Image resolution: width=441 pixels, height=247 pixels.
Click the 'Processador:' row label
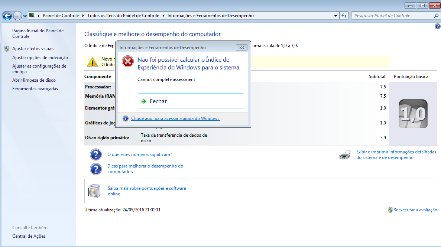[x=98, y=87]
